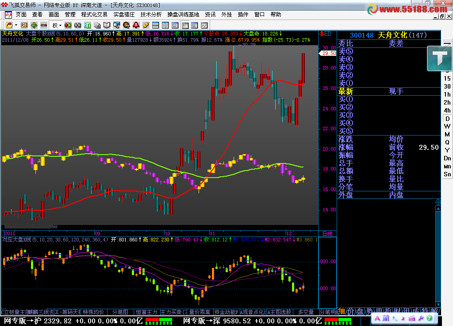Click the green four-way arrow icon
The height and width of the screenshot is (326, 453).
click(34, 25)
